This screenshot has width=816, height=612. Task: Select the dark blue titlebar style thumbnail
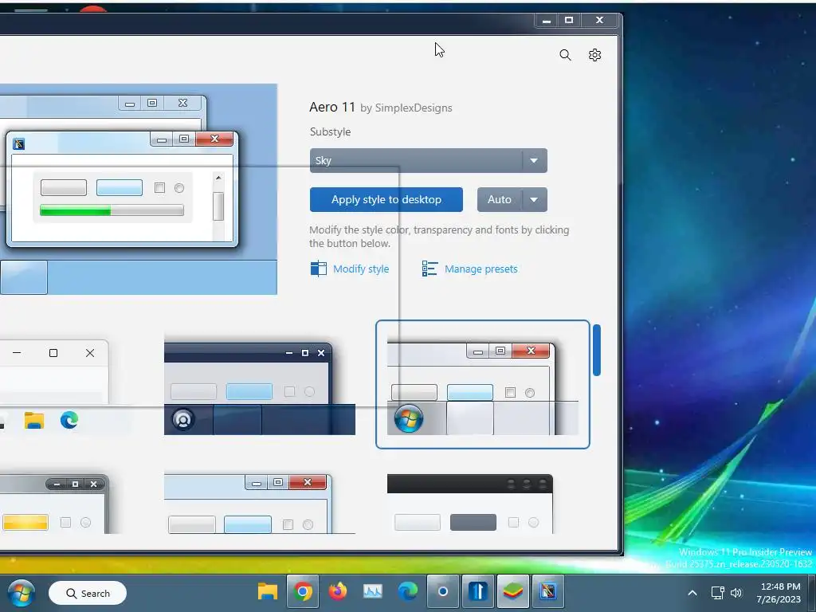coord(260,388)
